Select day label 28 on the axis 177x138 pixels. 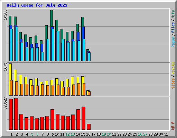(150, 134)
